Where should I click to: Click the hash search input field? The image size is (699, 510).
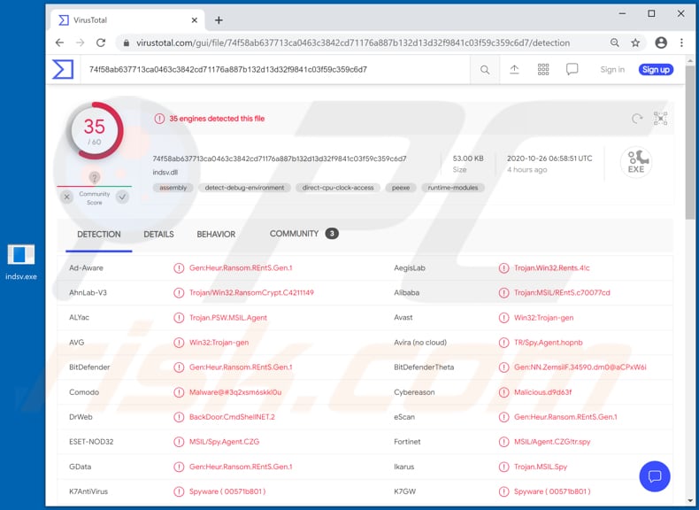275,70
